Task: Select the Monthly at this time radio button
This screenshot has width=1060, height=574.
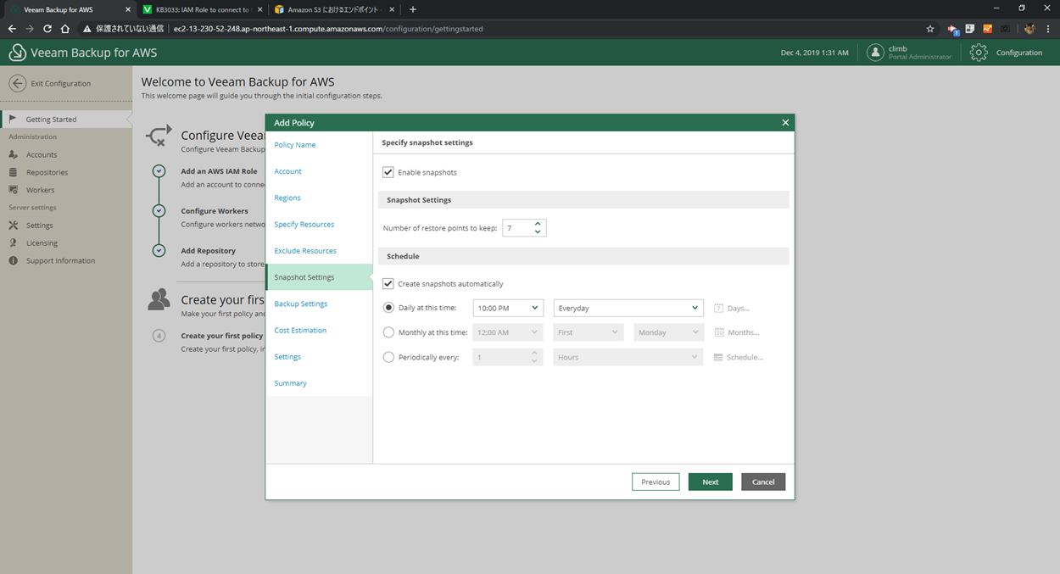Action: (x=388, y=332)
